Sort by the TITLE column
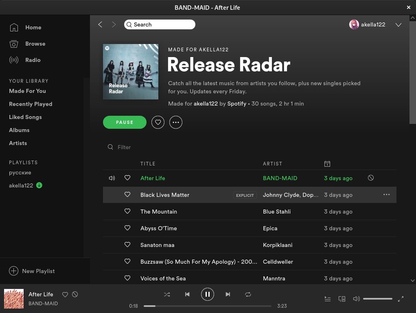Viewport: 416px width, 313px height. pyautogui.click(x=148, y=164)
